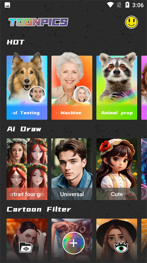This screenshot has width=147, height=263.
Task: Tap the image notification icon in status bar
Action: 7,5
